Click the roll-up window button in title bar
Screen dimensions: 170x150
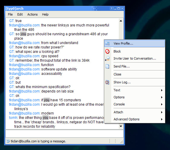(x=111, y=9)
